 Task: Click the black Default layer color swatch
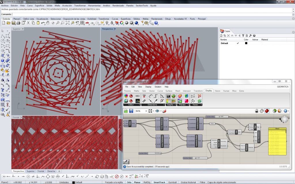point(246,43)
